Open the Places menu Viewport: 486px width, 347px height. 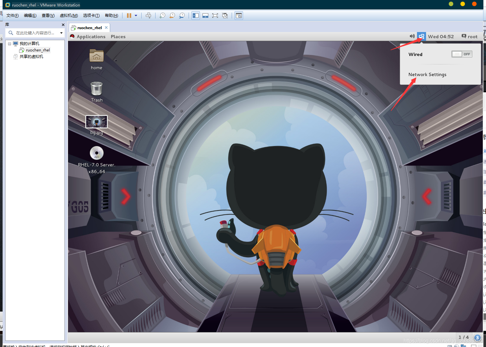118,37
